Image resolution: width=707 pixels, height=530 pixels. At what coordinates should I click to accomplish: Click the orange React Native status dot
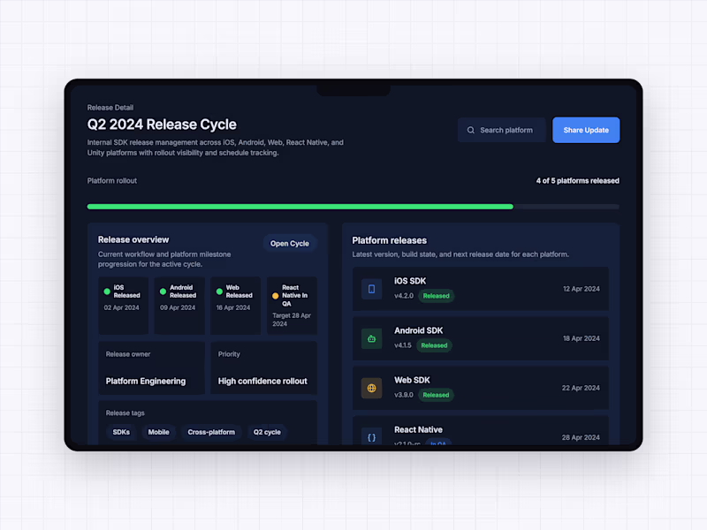[x=276, y=296]
